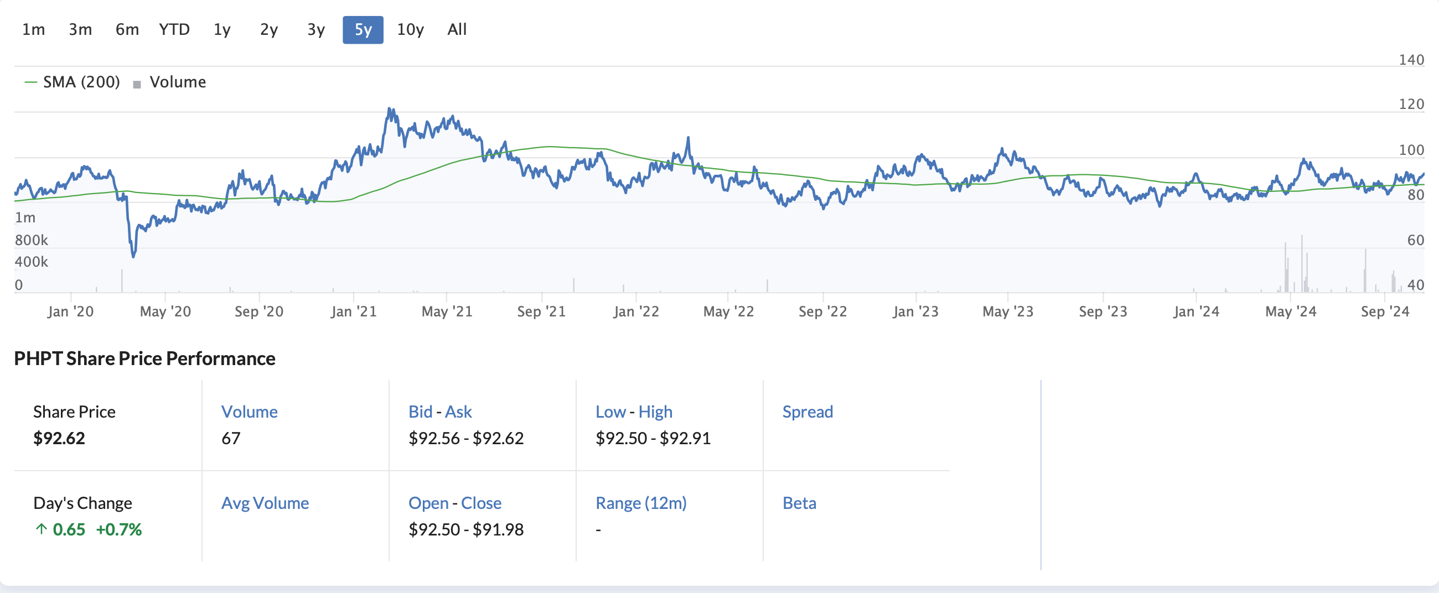Click the +0.7% day's change value
The width and height of the screenshot is (1439, 593).
119,529
